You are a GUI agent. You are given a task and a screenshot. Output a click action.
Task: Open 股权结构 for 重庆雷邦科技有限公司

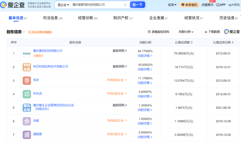[120, 51]
